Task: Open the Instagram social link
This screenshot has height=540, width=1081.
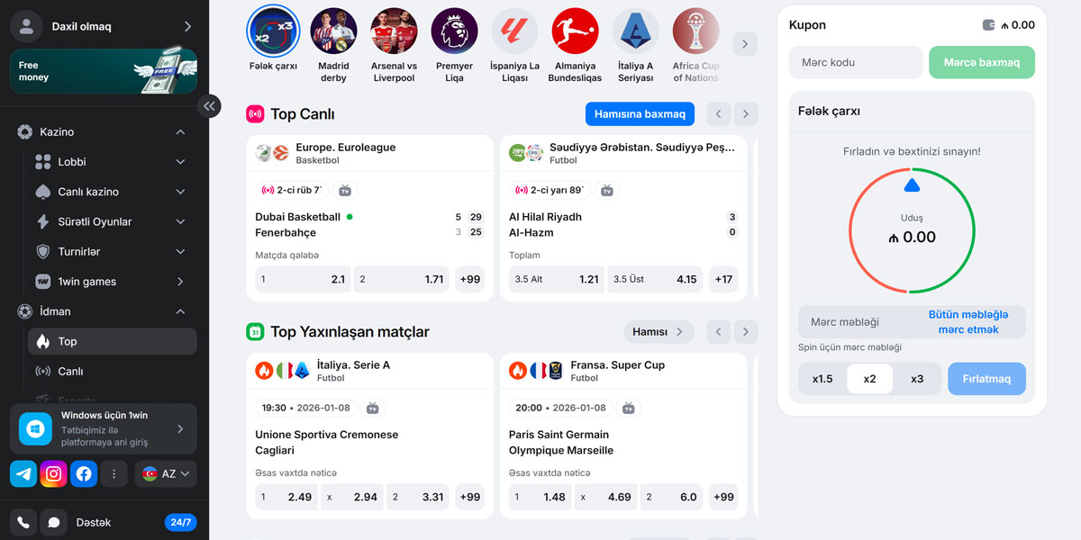Action: [x=54, y=473]
